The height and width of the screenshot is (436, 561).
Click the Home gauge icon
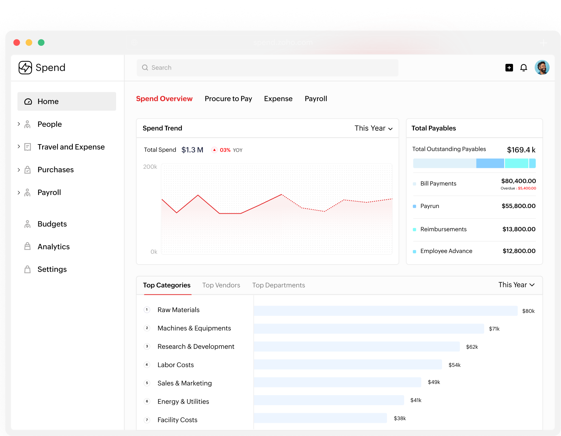click(x=28, y=102)
